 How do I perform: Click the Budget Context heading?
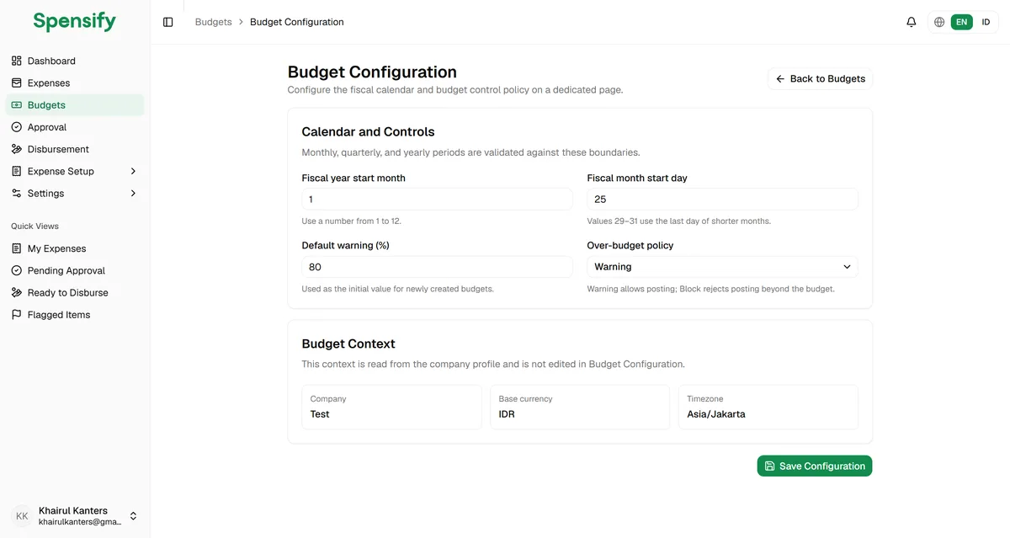[348, 344]
